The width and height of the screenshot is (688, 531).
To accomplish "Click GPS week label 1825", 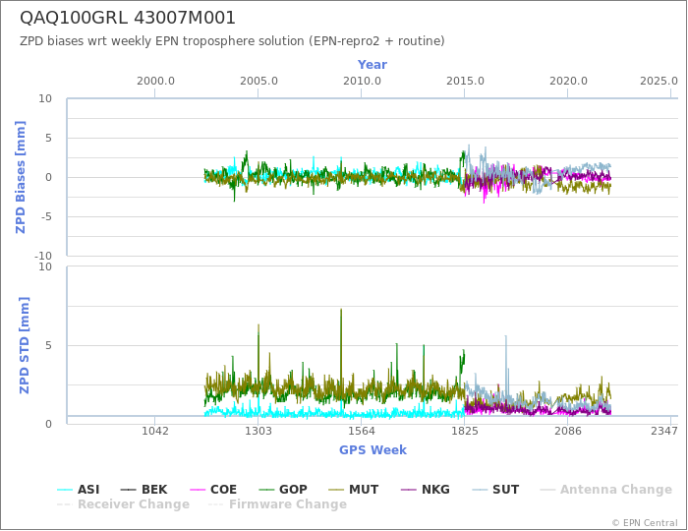I will [x=465, y=431].
